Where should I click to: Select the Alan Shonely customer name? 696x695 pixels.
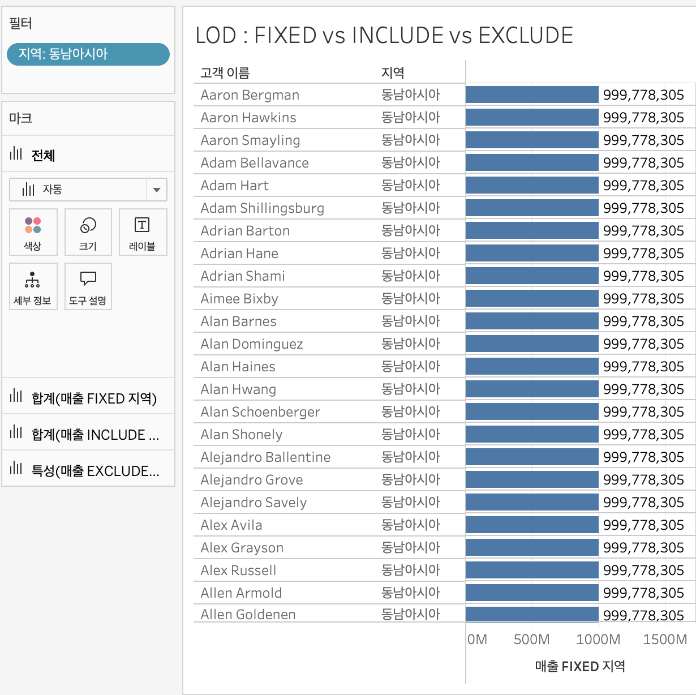tap(242, 435)
